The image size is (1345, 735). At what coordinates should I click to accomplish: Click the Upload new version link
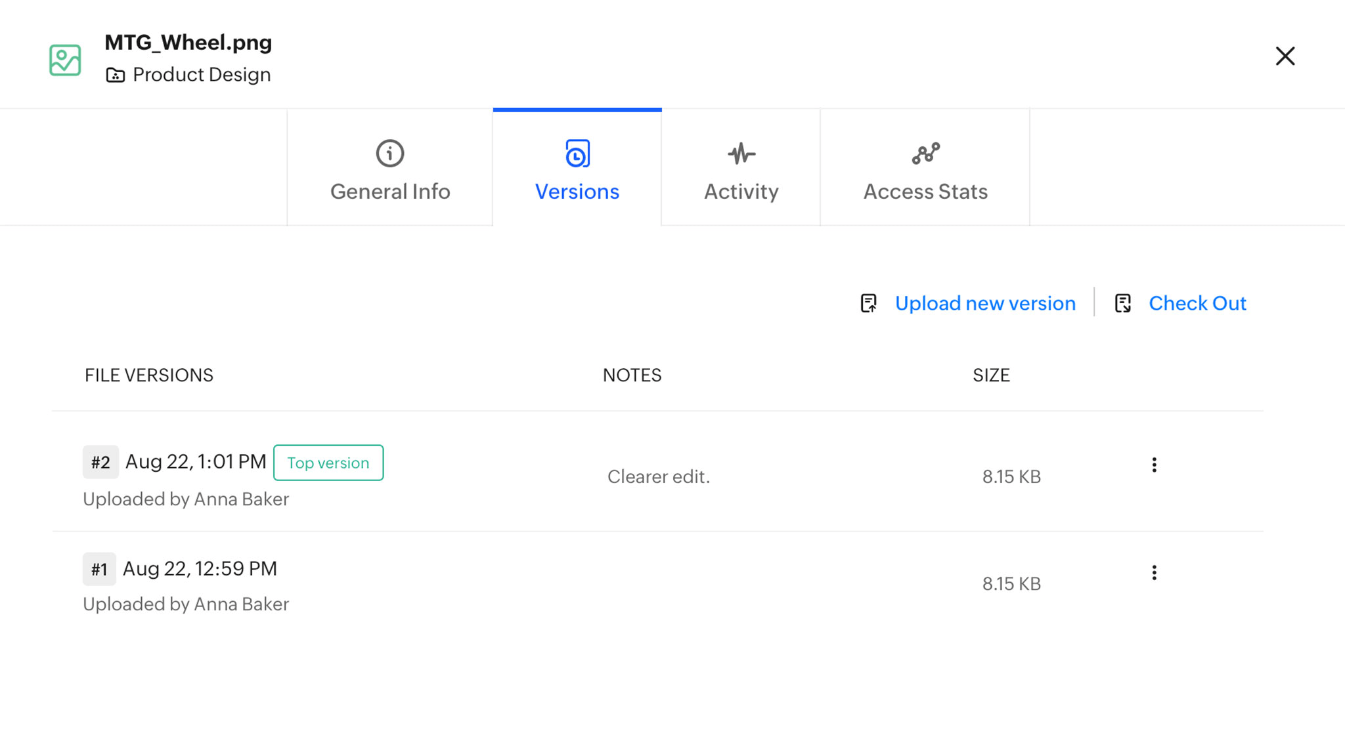click(x=984, y=303)
